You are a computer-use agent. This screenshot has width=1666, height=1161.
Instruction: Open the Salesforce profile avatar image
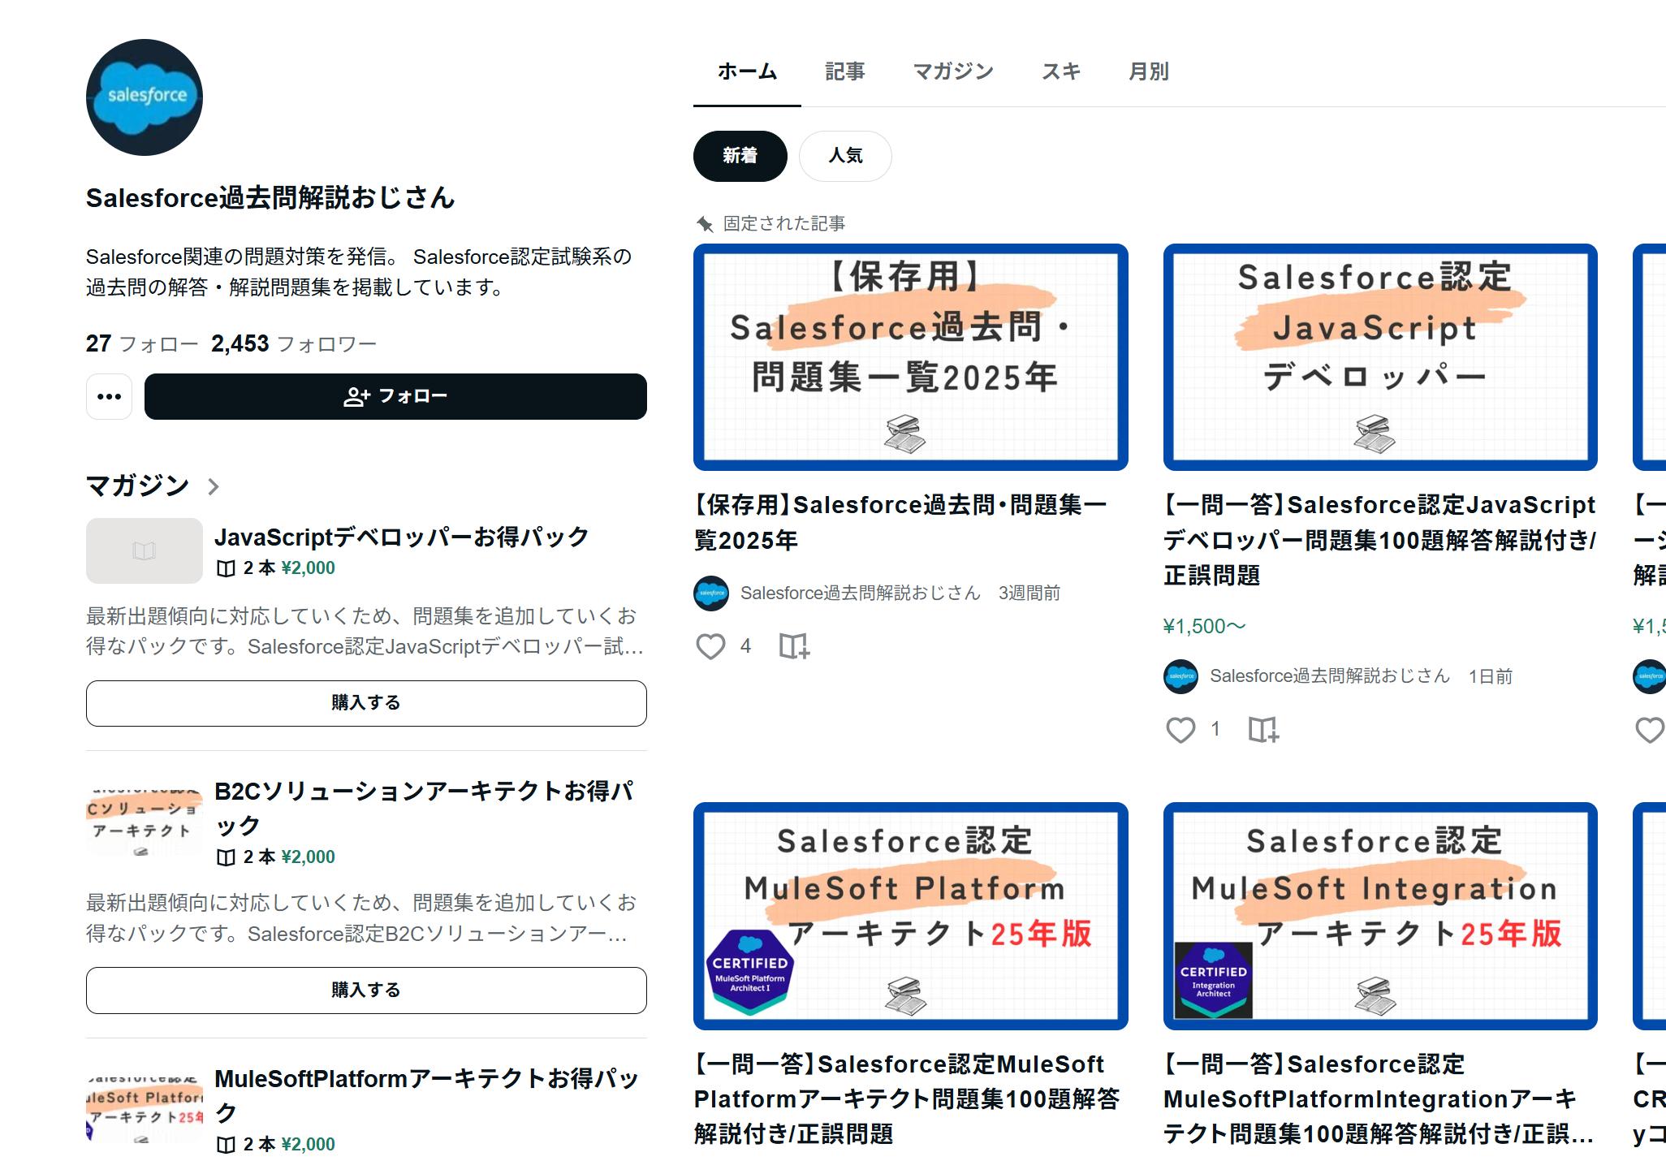(x=145, y=97)
